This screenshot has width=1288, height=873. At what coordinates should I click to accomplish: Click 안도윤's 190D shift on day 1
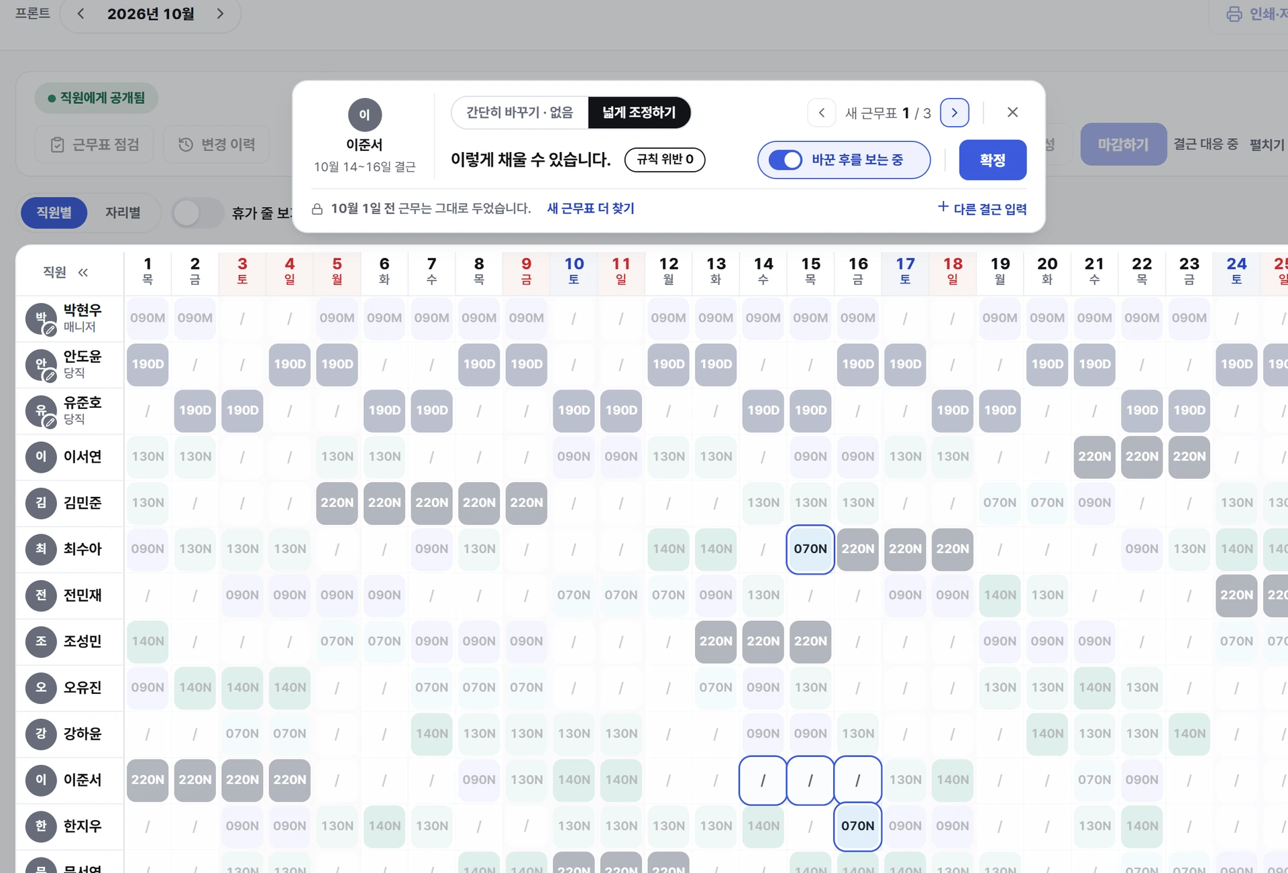point(148,365)
